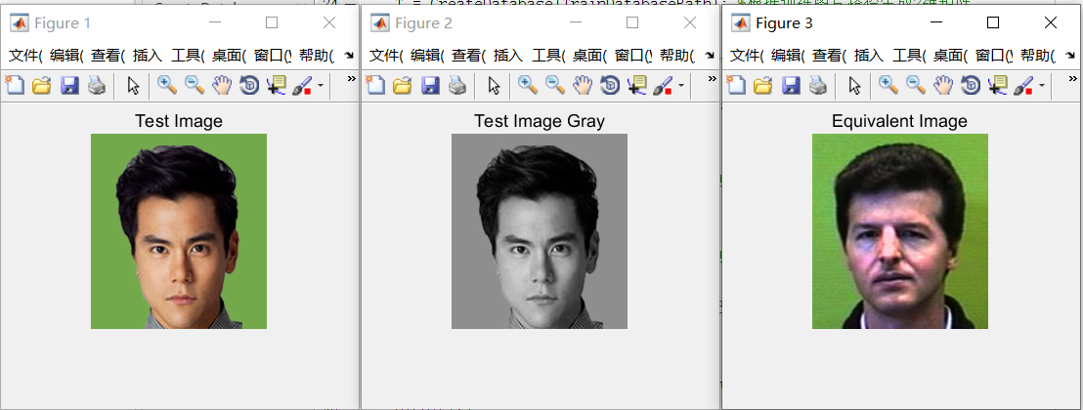Click Open File icon in Figure 1
This screenshot has width=1083, height=410.
pos(41,86)
